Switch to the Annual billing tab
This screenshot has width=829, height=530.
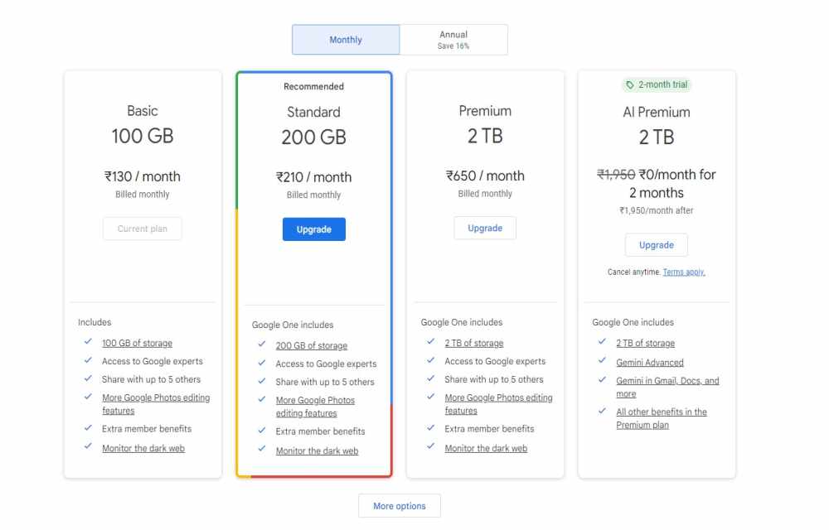453,39
